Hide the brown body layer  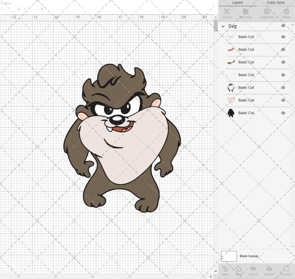click(x=283, y=88)
